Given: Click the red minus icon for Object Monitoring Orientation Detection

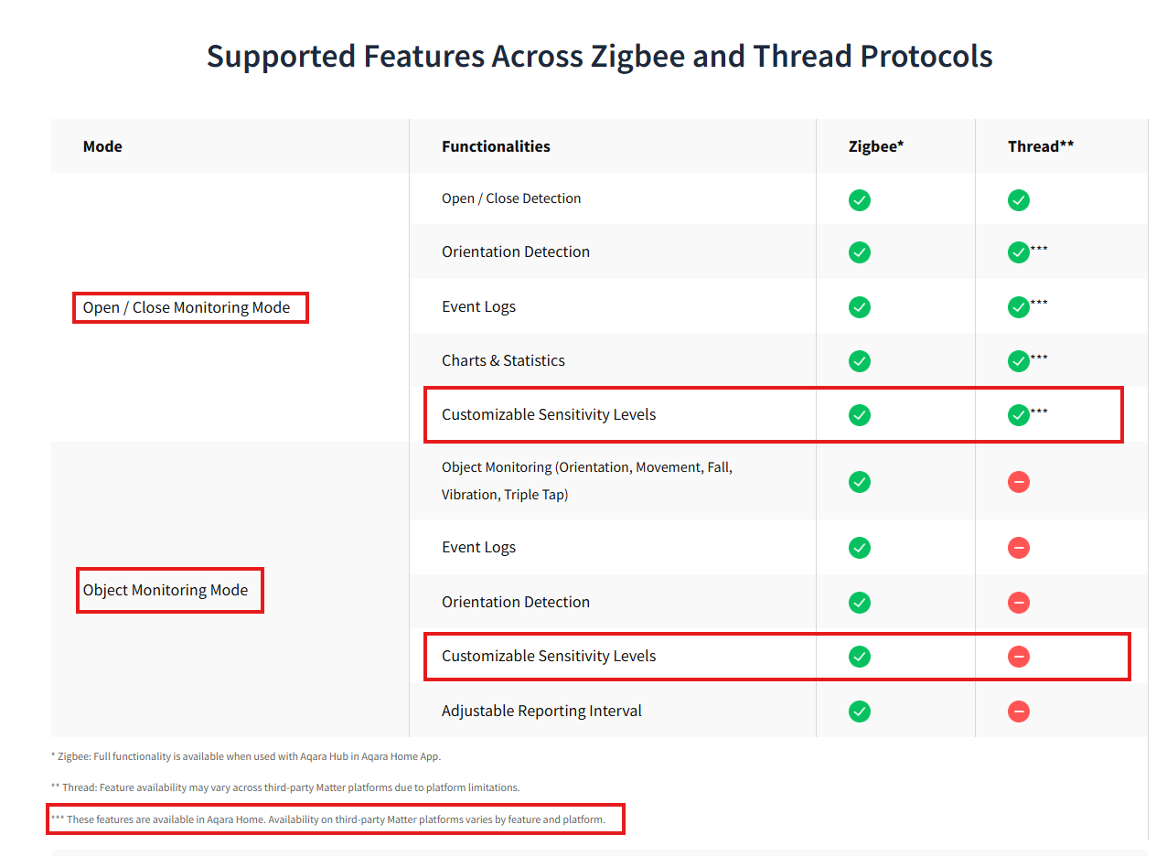Looking at the screenshot, I should point(1018,603).
